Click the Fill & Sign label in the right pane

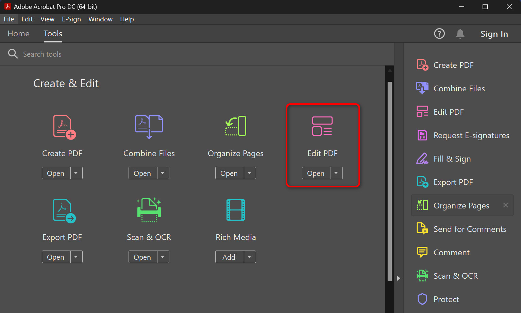pyautogui.click(x=452, y=159)
